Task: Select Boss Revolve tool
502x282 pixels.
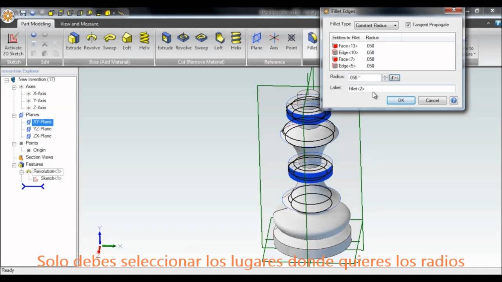Action: [91, 42]
